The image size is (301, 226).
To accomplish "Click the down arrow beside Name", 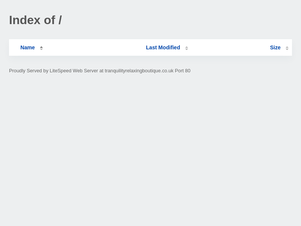I will click(41, 49).
